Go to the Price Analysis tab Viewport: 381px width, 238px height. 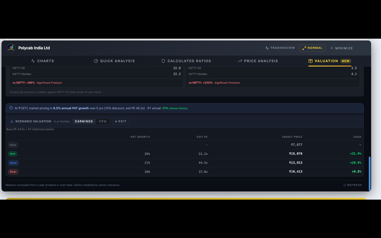pyautogui.click(x=258, y=61)
